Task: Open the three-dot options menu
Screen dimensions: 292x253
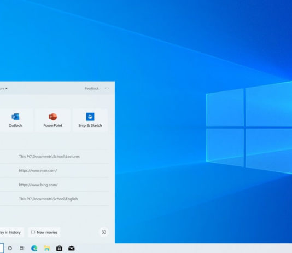Action: click(x=107, y=88)
